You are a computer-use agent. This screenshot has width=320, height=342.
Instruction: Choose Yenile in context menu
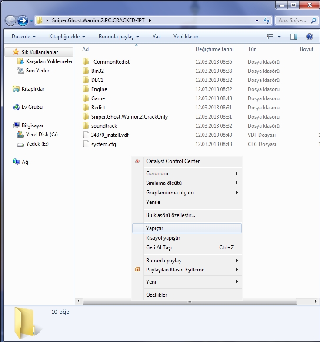(187, 202)
